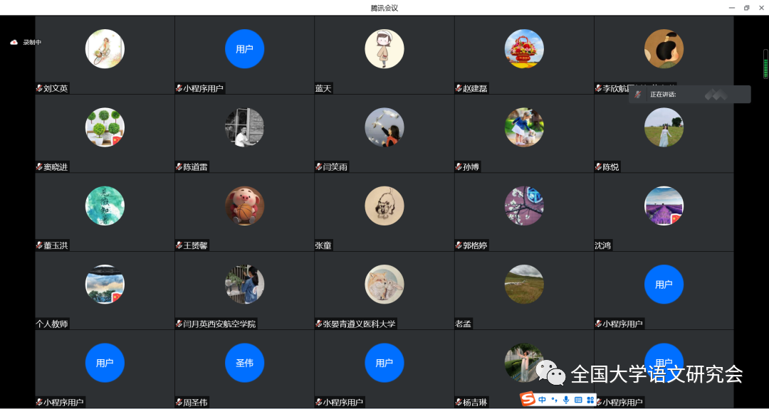Click the restore window button
This screenshot has height=409, width=769.
click(x=746, y=8)
